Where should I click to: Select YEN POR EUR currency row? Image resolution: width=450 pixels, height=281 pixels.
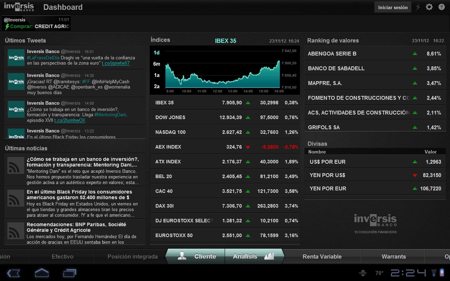pyautogui.click(x=375, y=188)
